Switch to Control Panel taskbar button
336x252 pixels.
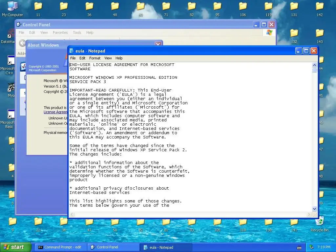pyautogui.click(x=113, y=247)
